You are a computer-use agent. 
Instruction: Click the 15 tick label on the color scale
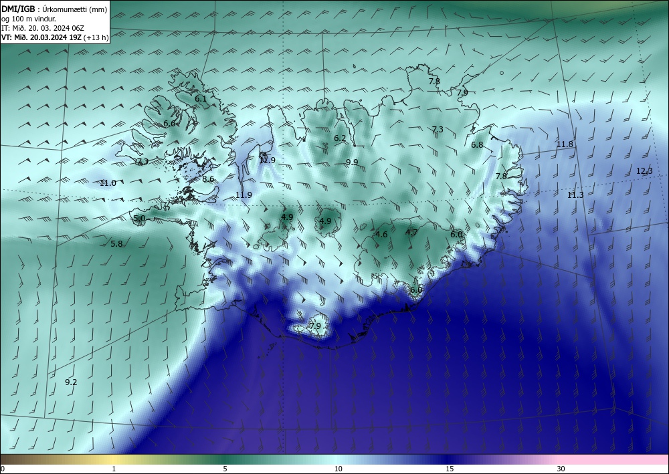point(450,469)
